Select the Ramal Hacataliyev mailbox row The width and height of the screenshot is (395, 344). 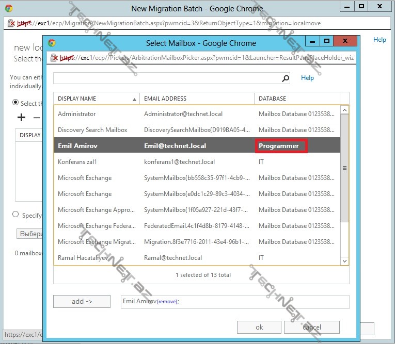click(x=196, y=258)
